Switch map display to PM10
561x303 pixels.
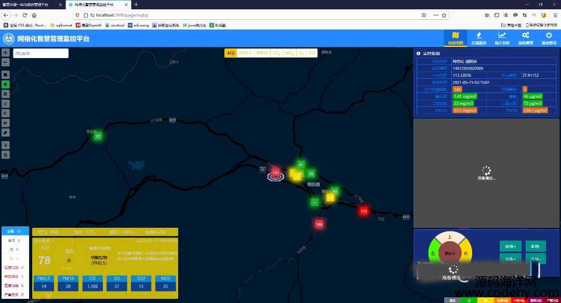(262, 53)
